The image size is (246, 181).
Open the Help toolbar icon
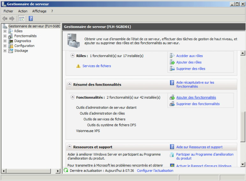tap(31, 19)
